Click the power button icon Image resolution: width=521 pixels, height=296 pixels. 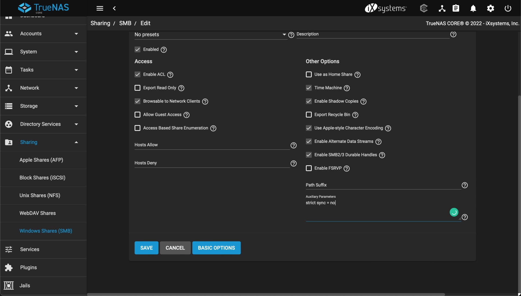pyautogui.click(x=508, y=8)
